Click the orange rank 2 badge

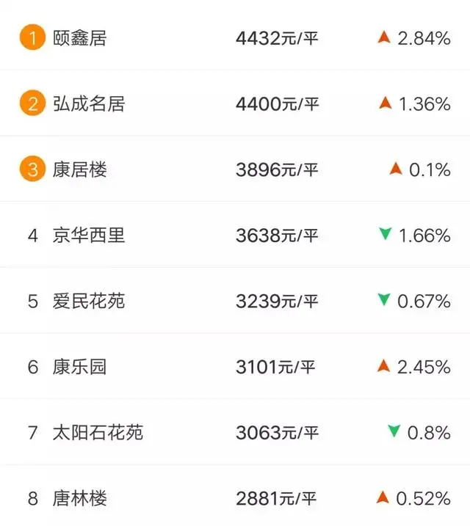tap(32, 103)
